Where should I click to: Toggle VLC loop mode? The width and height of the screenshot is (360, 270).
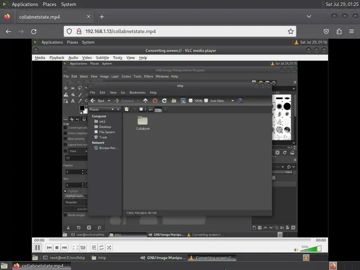pyautogui.click(x=102, y=247)
